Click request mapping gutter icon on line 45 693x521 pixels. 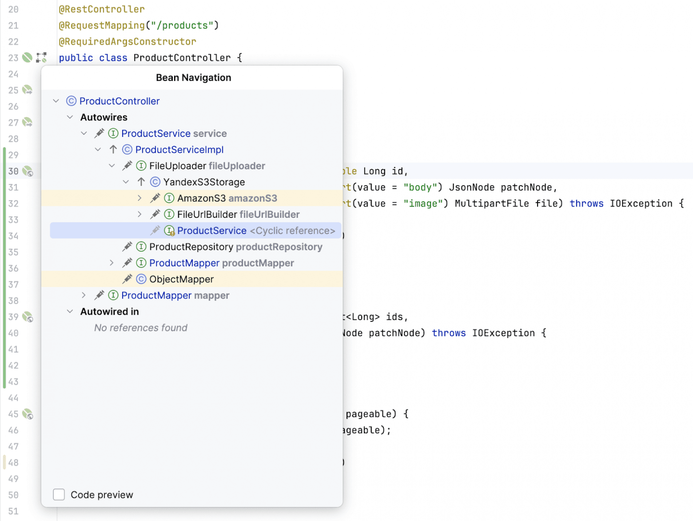[28, 414]
